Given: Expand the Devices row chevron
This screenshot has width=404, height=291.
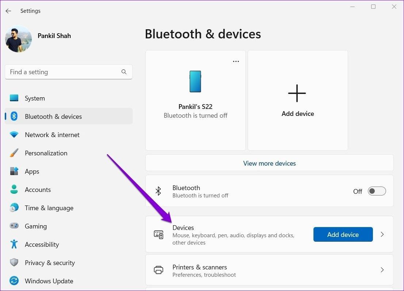Looking at the screenshot, I should 382,234.
